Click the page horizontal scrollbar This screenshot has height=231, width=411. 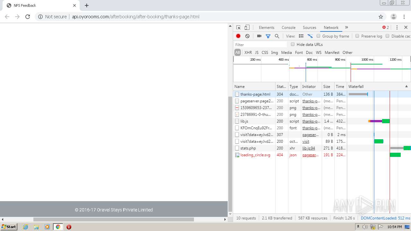114,219
